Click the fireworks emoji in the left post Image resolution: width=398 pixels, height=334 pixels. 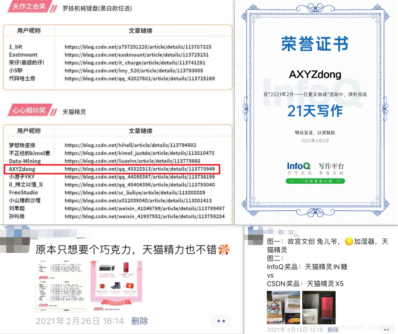(224, 250)
